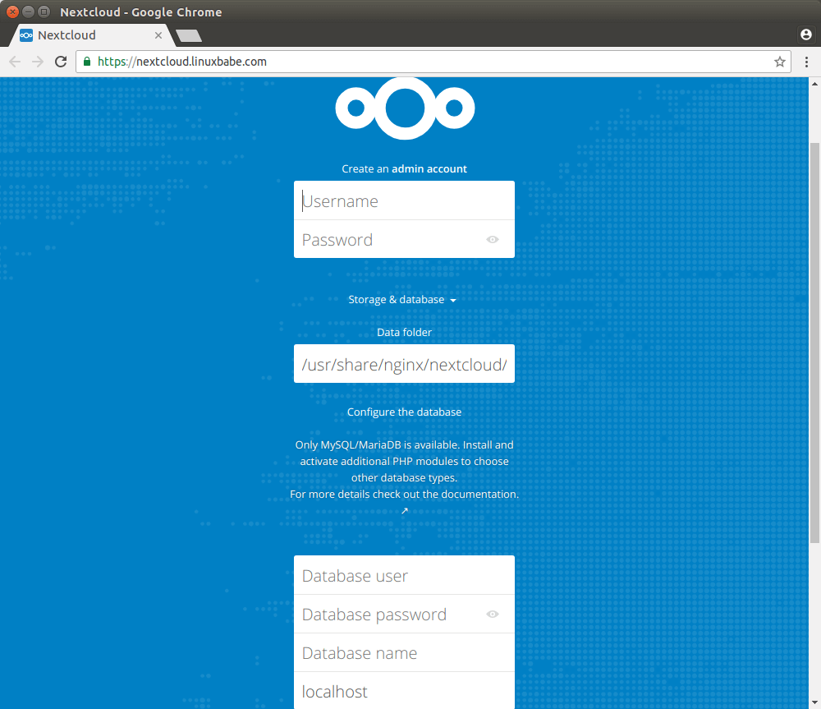Click the forward navigation arrow
The height and width of the screenshot is (709, 821).
tap(38, 62)
